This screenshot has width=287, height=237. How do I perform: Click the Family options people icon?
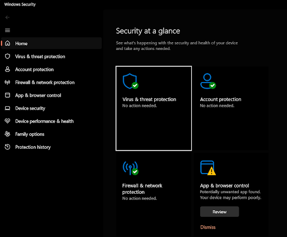[7, 134]
